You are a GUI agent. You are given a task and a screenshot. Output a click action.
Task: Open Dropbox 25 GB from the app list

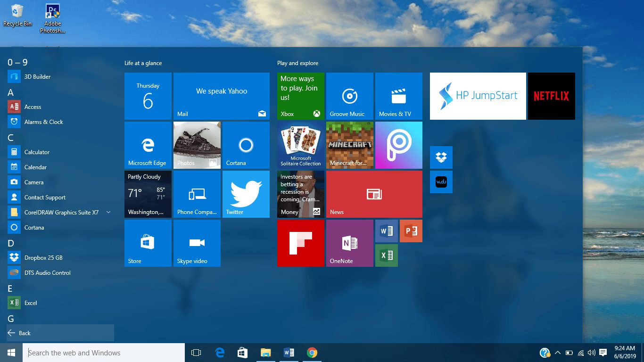60,257
